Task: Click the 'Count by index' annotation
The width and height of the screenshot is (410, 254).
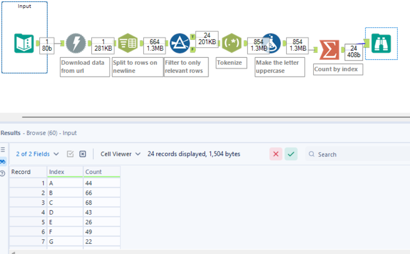Action: coord(338,70)
